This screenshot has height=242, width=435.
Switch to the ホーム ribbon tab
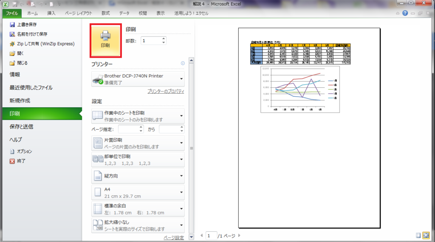tap(32, 13)
